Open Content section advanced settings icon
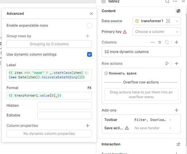The width and height of the screenshot is (187, 154). click(x=178, y=11)
